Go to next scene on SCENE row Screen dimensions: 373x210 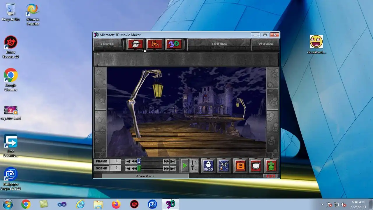[166, 168]
